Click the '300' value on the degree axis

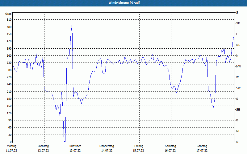pos(9,70)
